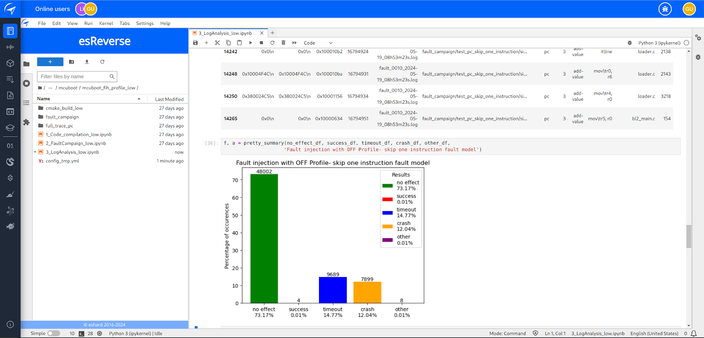Click the blue new launcher plus button
704x338 pixels.
[x=50, y=62]
